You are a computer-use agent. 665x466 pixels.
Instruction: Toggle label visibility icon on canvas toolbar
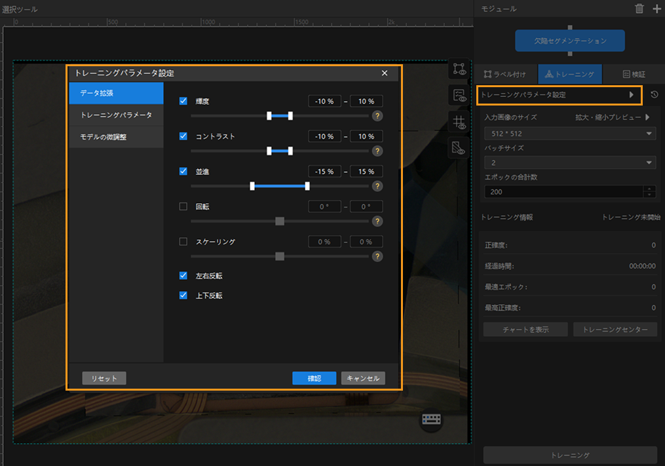[459, 96]
